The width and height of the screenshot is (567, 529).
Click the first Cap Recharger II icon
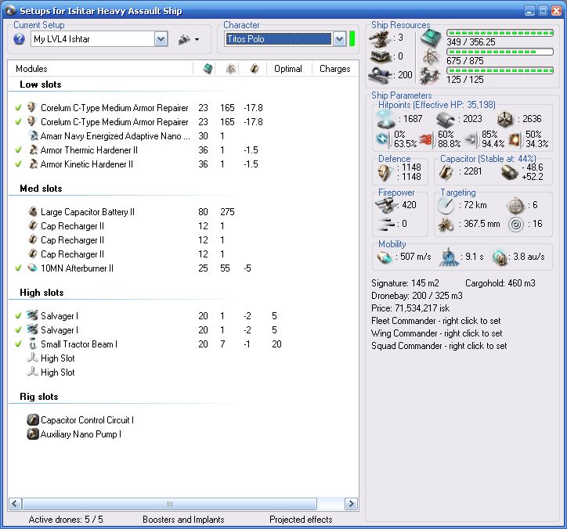(33, 225)
